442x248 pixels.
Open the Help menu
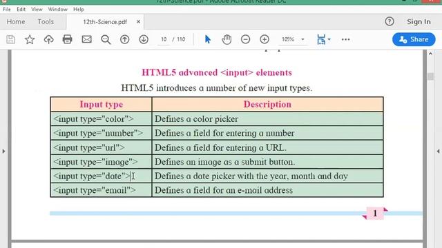coord(79,9)
